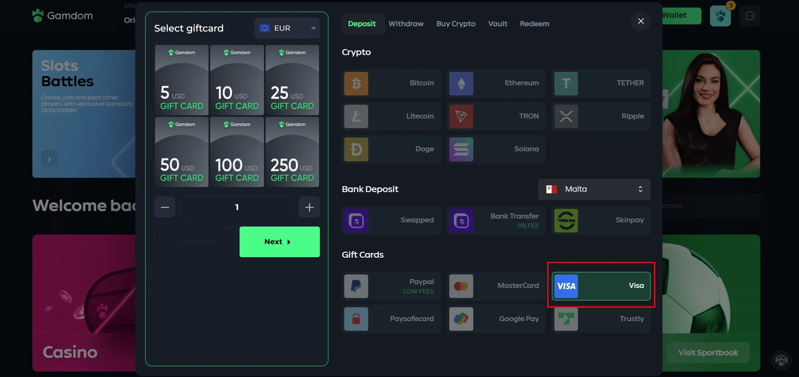Open the chat bubble icon
The width and height of the screenshot is (799, 377).
tap(750, 16)
